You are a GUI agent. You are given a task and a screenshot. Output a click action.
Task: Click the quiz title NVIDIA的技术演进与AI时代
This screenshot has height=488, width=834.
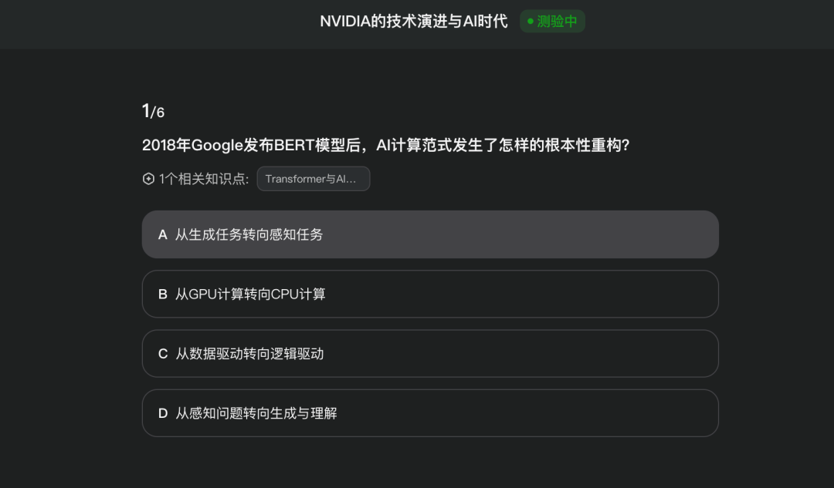tap(414, 22)
